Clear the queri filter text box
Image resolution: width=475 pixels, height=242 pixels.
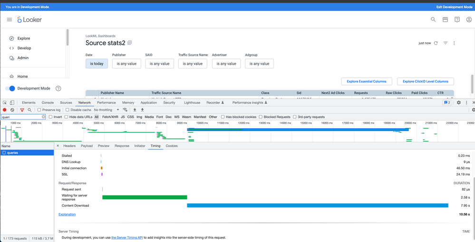(x=43, y=117)
